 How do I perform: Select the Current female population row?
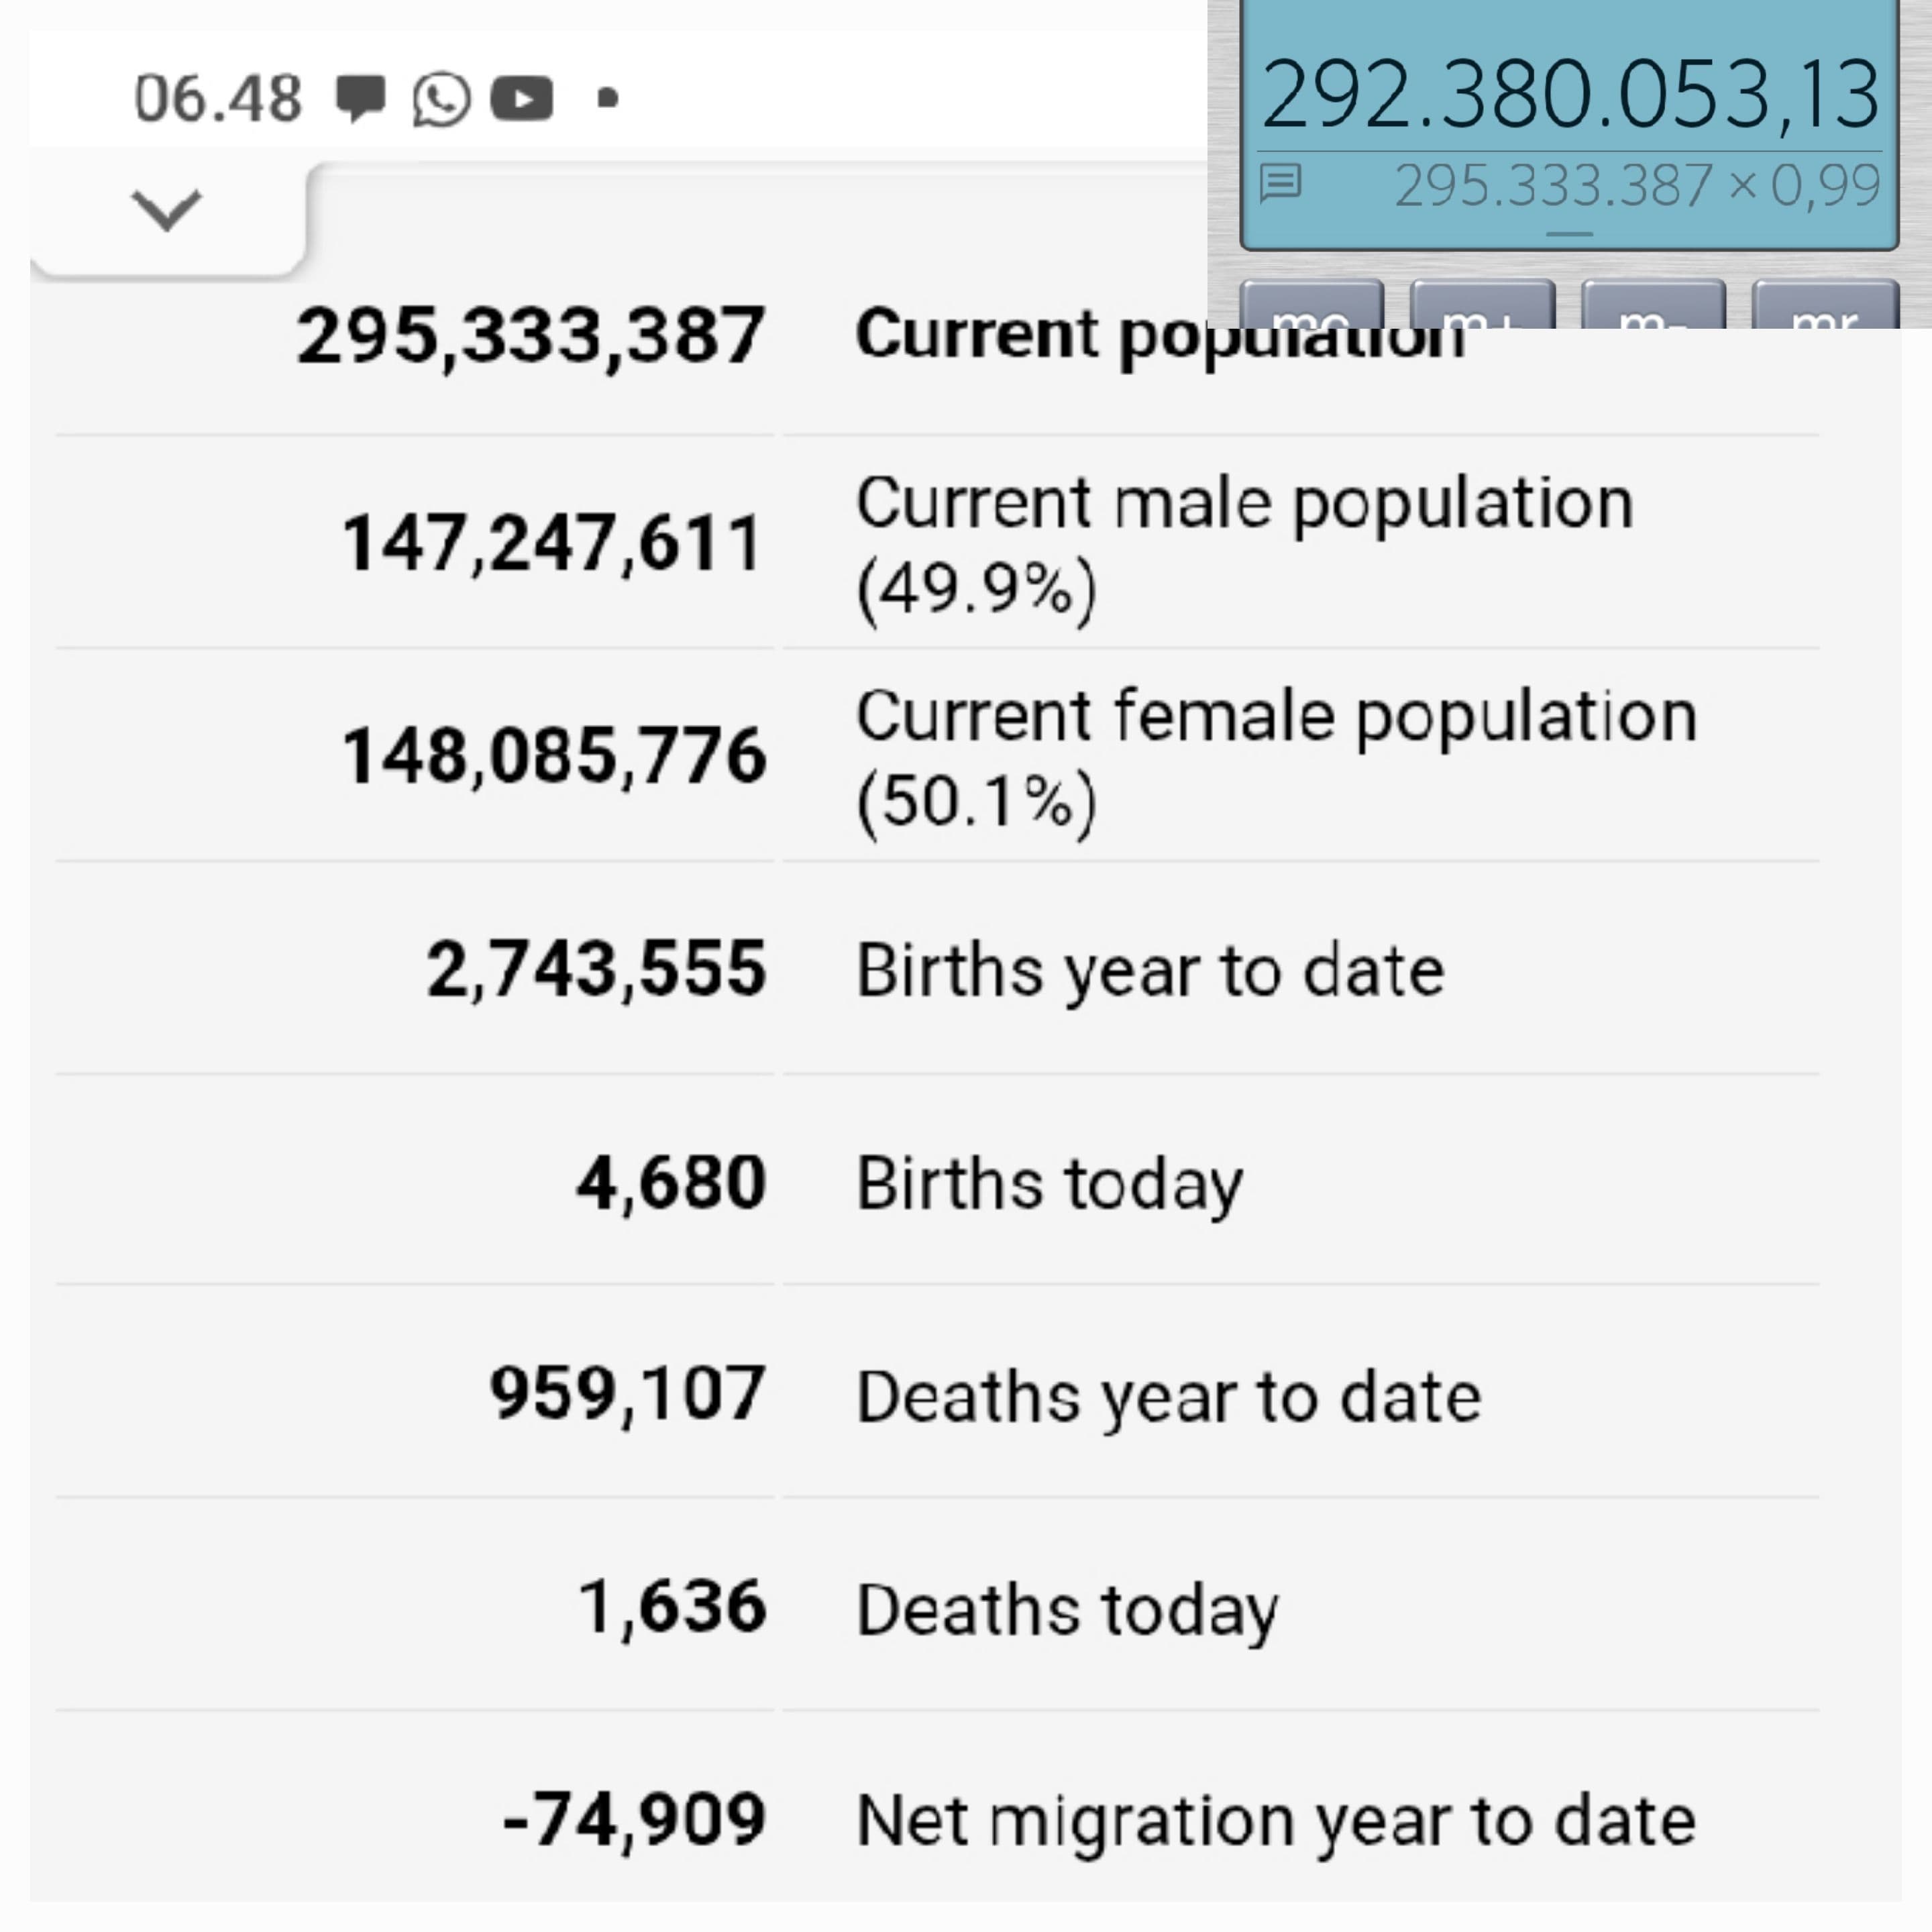click(x=937, y=756)
